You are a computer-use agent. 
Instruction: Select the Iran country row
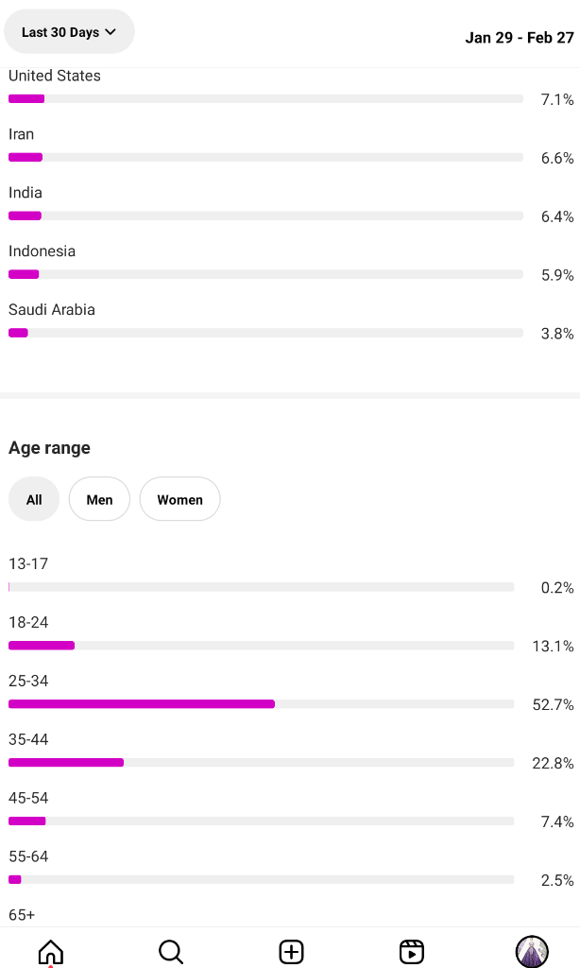tap(290, 147)
